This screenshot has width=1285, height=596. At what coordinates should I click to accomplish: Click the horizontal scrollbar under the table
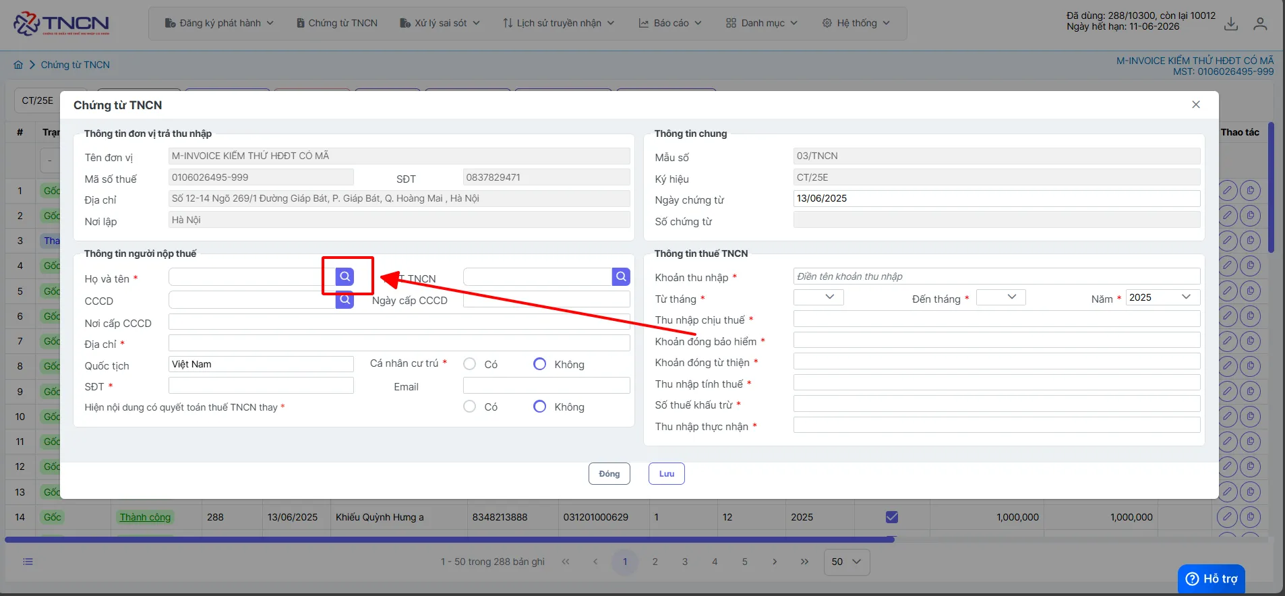pos(450,539)
